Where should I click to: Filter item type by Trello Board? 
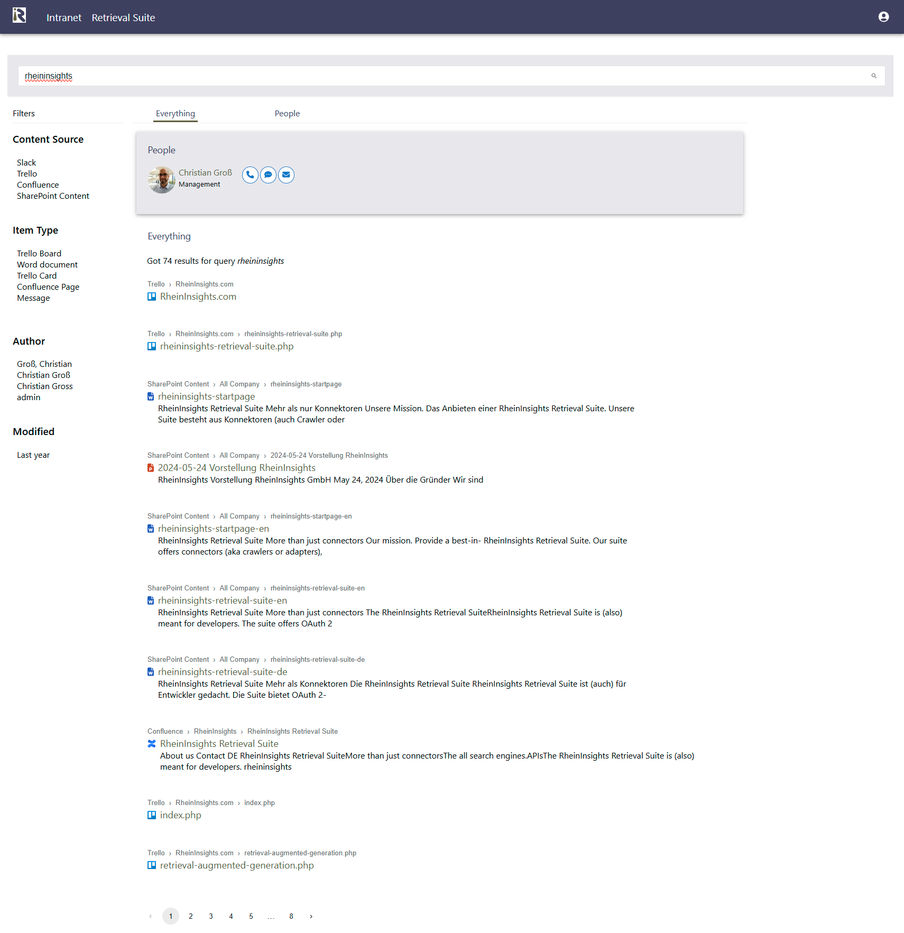[39, 254]
